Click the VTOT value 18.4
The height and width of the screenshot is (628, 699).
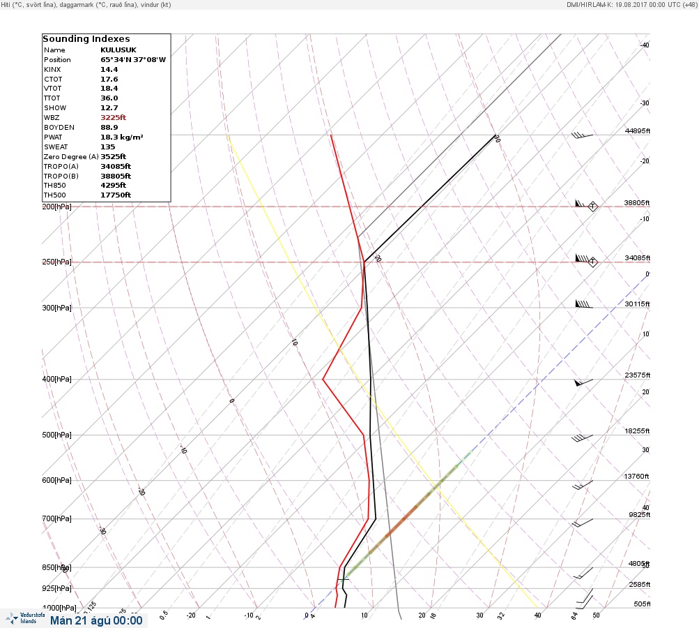(109, 89)
